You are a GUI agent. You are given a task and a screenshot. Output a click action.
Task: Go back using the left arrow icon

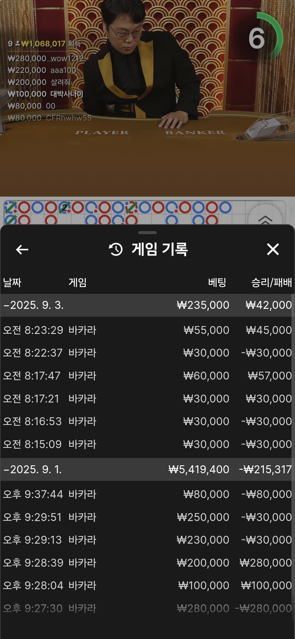tap(22, 249)
